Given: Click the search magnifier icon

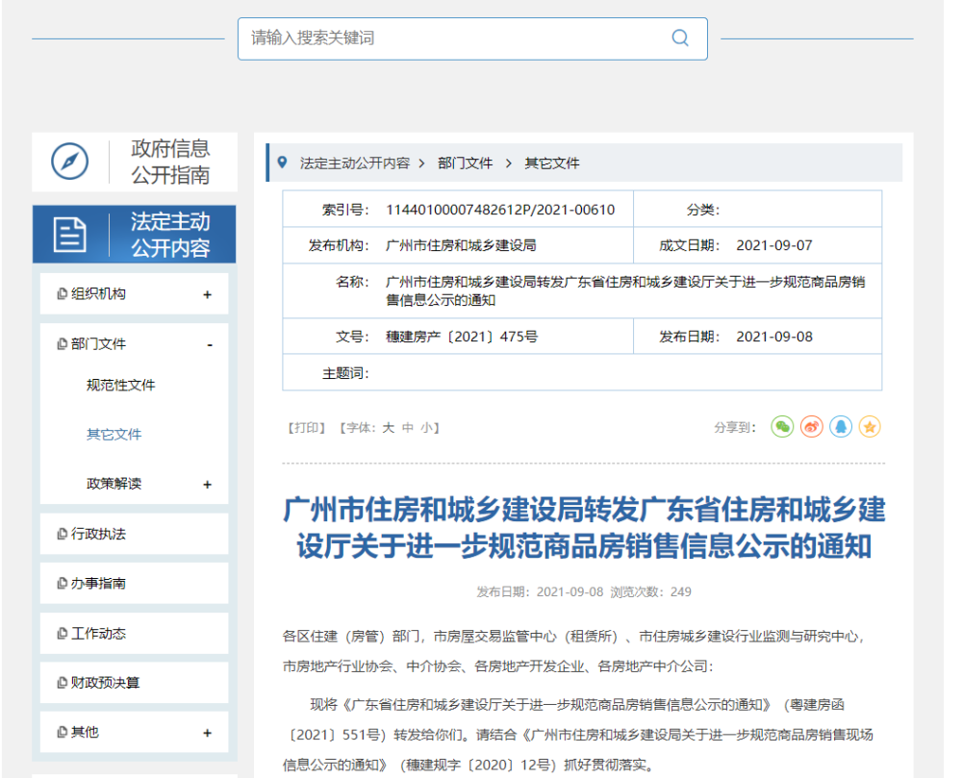Looking at the screenshot, I should [x=680, y=38].
